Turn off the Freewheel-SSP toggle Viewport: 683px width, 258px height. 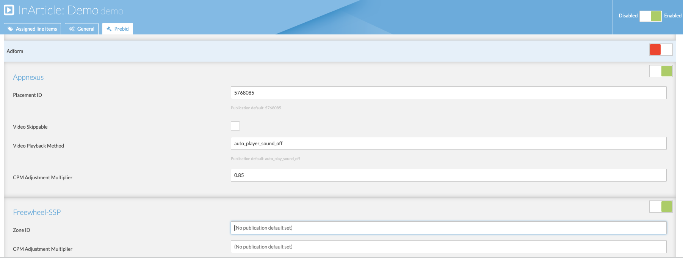coord(661,207)
